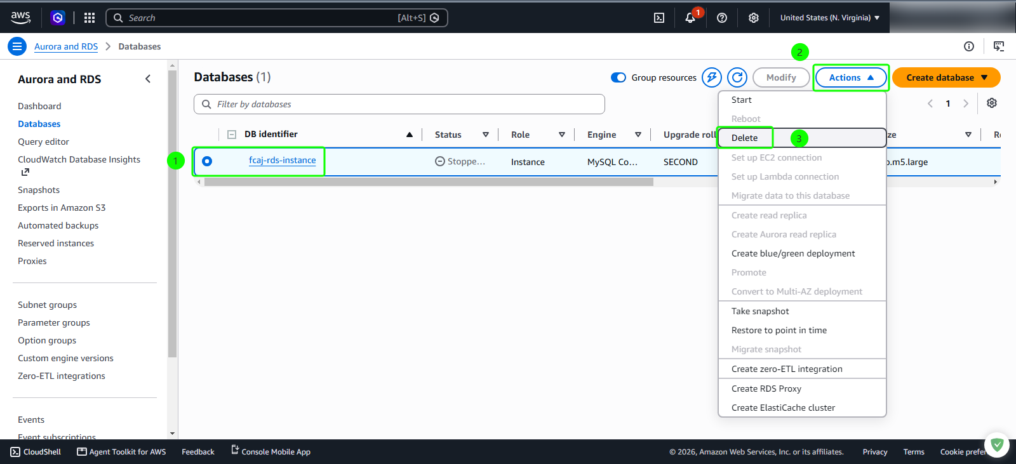
Task: Select the fcaj-rds-instance radio button
Action: [207, 161]
